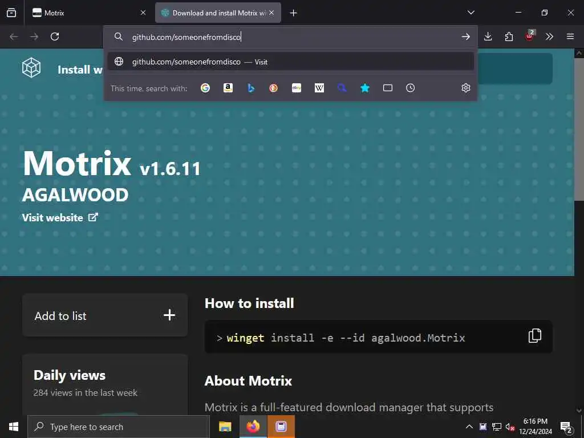Open Windows Start menu
This screenshot has height=438, width=584.
pyautogui.click(x=14, y=427)
